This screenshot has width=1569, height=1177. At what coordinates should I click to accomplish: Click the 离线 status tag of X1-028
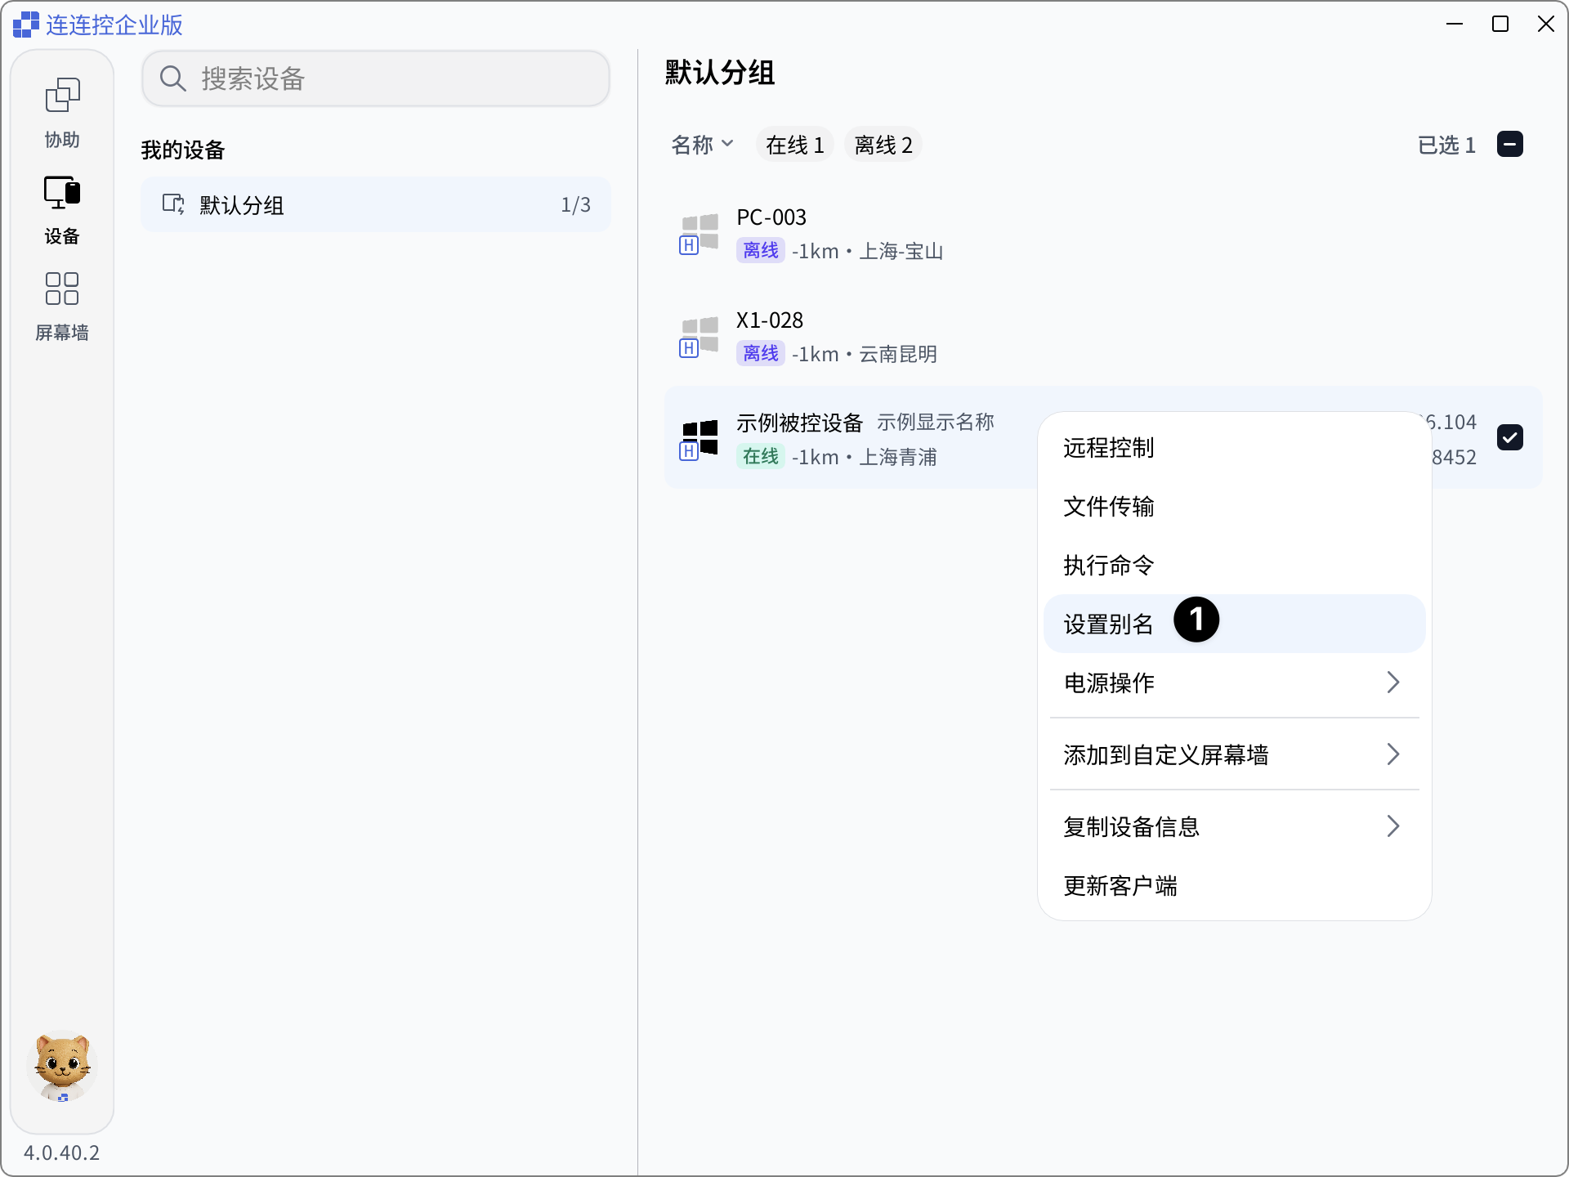[x=760, y=353]
